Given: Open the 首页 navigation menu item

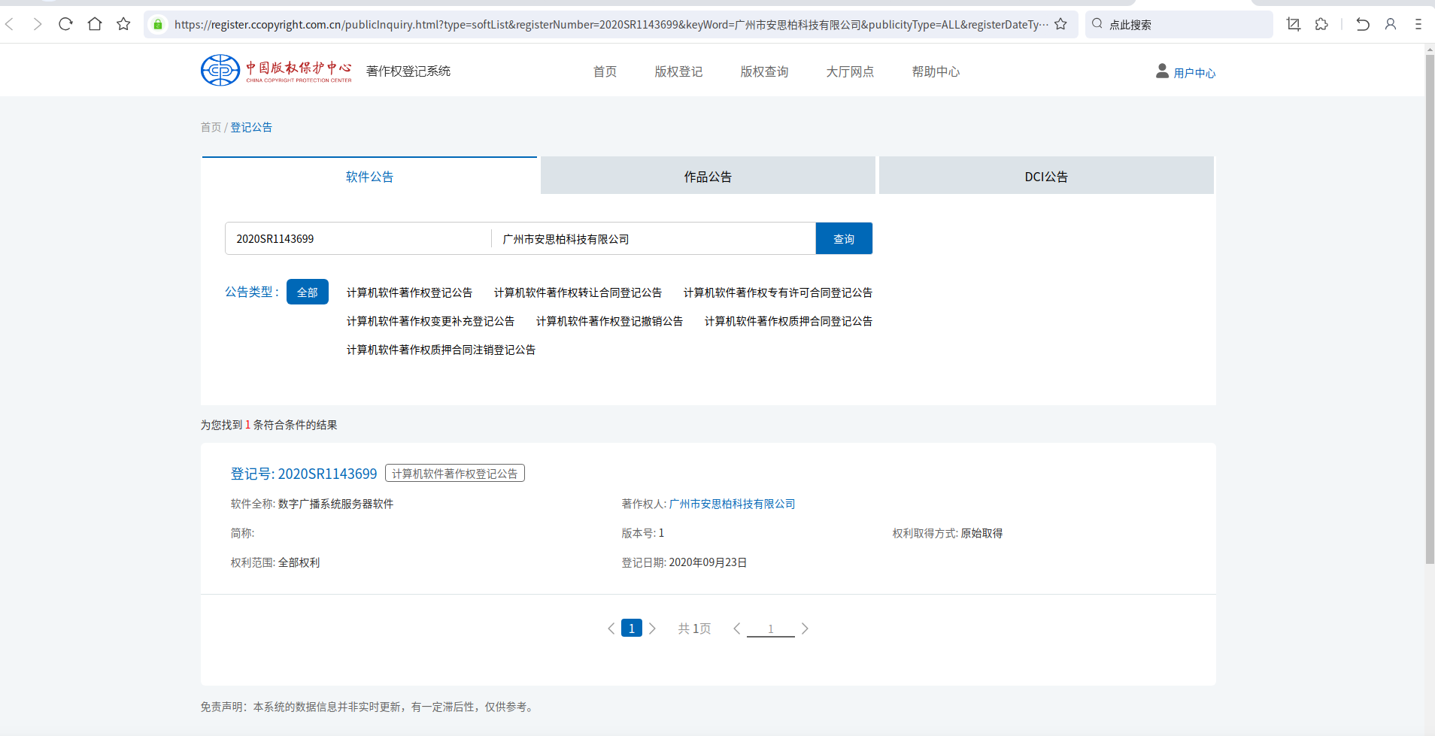Looking at the screenshot, I should [605, 71].
